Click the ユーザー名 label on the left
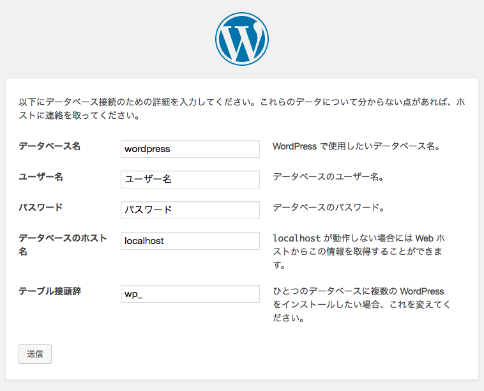484x391 pixels. 41,177
